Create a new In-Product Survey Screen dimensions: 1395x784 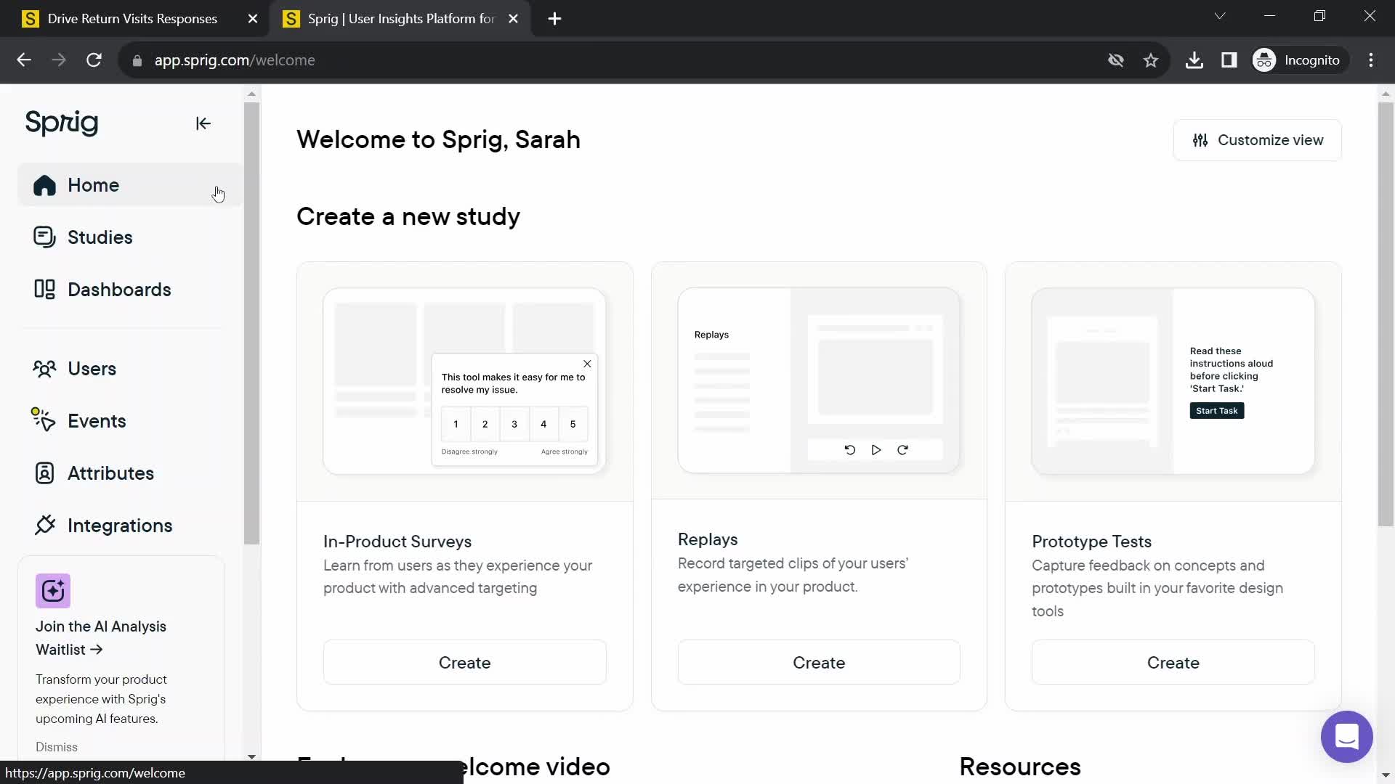[465, 663]
